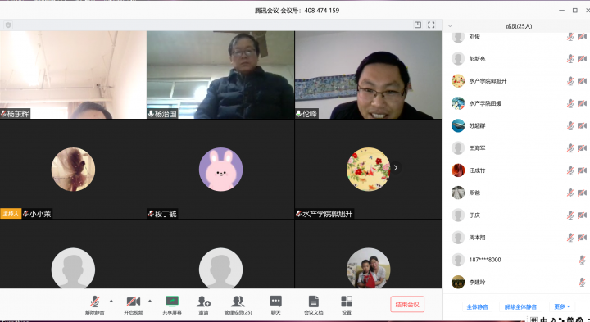Open the invite participants icon
The width and height of the screenshot is (590, 322).
(203, 302)
